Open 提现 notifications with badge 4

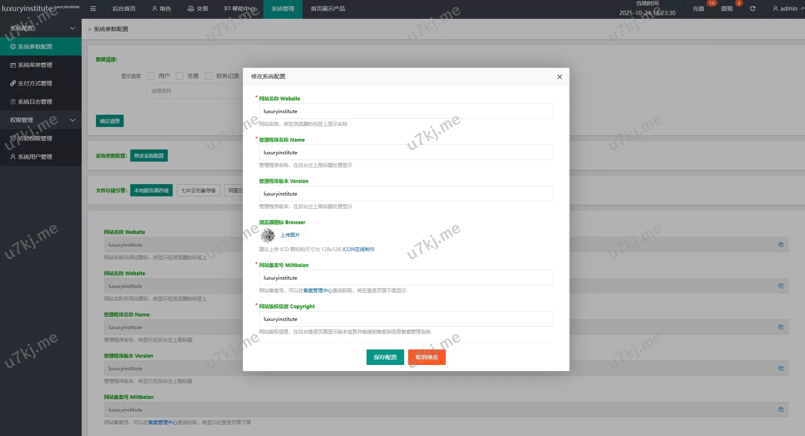[x=727, y=9]
